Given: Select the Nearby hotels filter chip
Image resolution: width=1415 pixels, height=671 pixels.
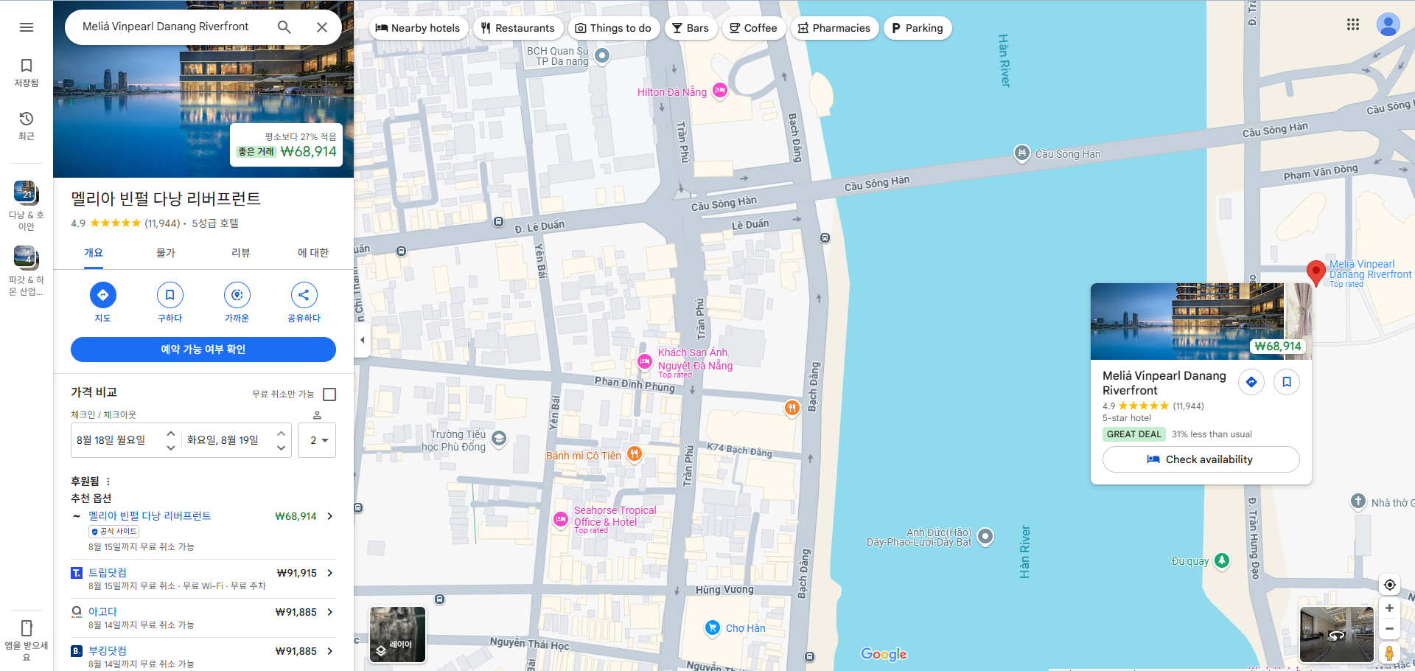Looking at the screenshot, I should coord(418,28).
